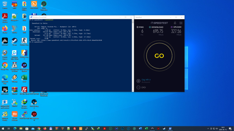
Task: Open the Windows Start menu
Action: (3, 129)
